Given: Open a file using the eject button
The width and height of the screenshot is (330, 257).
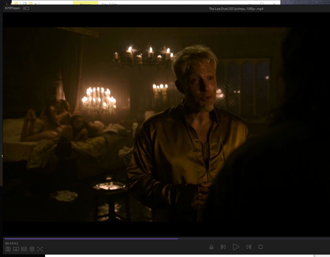Looking at the screenshot, I should pyautogui.click(x=211, y=247).
